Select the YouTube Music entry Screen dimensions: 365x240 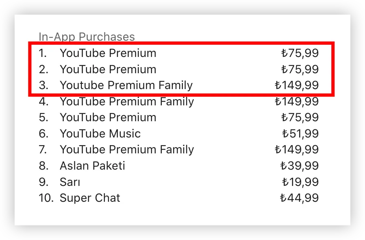100,133
